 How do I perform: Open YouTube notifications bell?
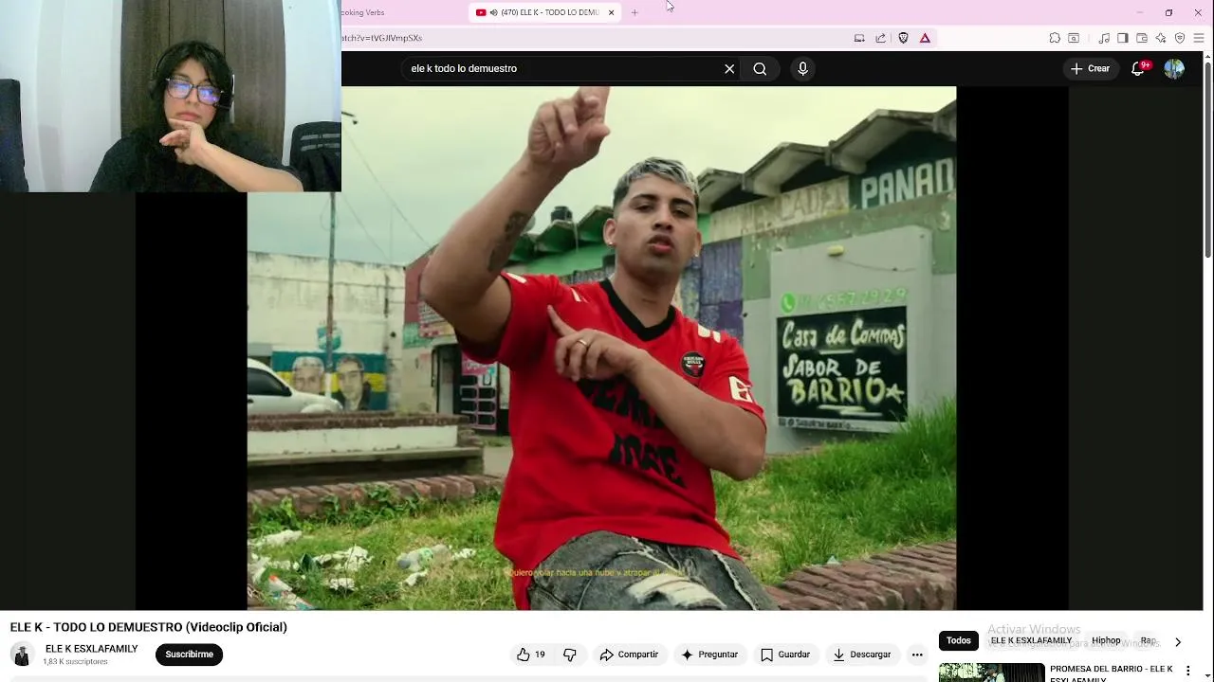pyautogui.click(x=1137, y=68)
